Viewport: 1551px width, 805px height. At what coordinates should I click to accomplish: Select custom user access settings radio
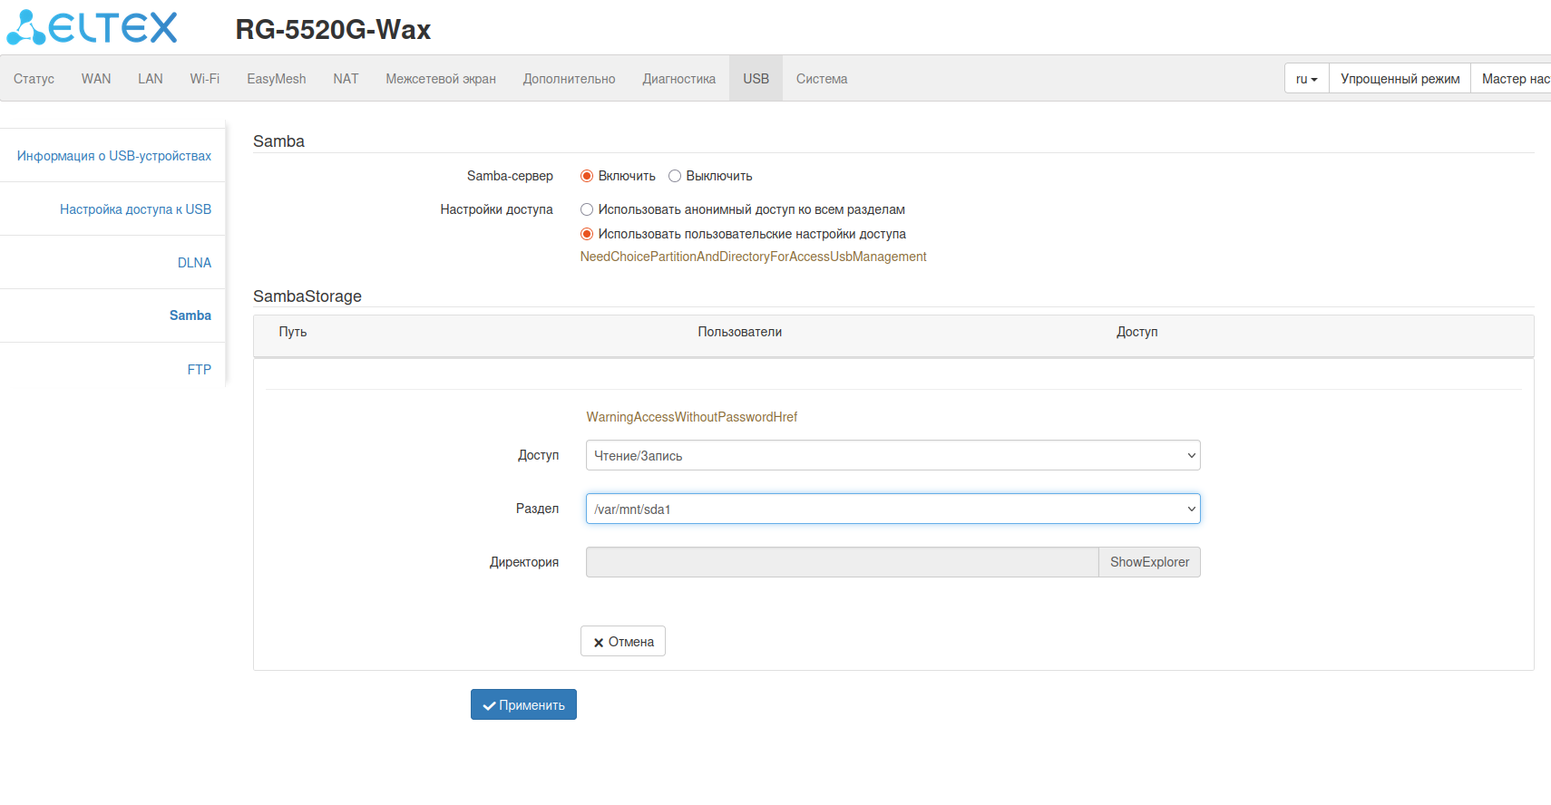[x=587, y=234]
